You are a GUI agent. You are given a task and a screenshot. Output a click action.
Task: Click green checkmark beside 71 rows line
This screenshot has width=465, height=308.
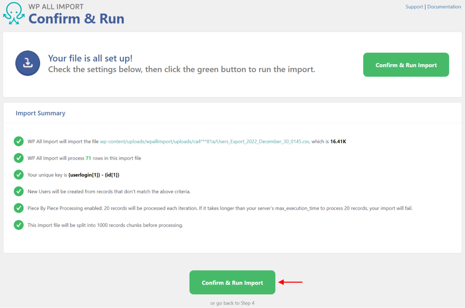point(19,158)
